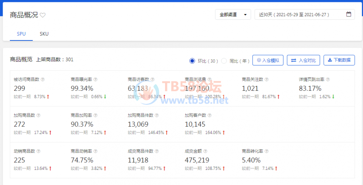Image resolution: width=363 pixels, height=185 pixels.
Task: Click help icon next to 商品动销率
Action: (x=95, y=151)
